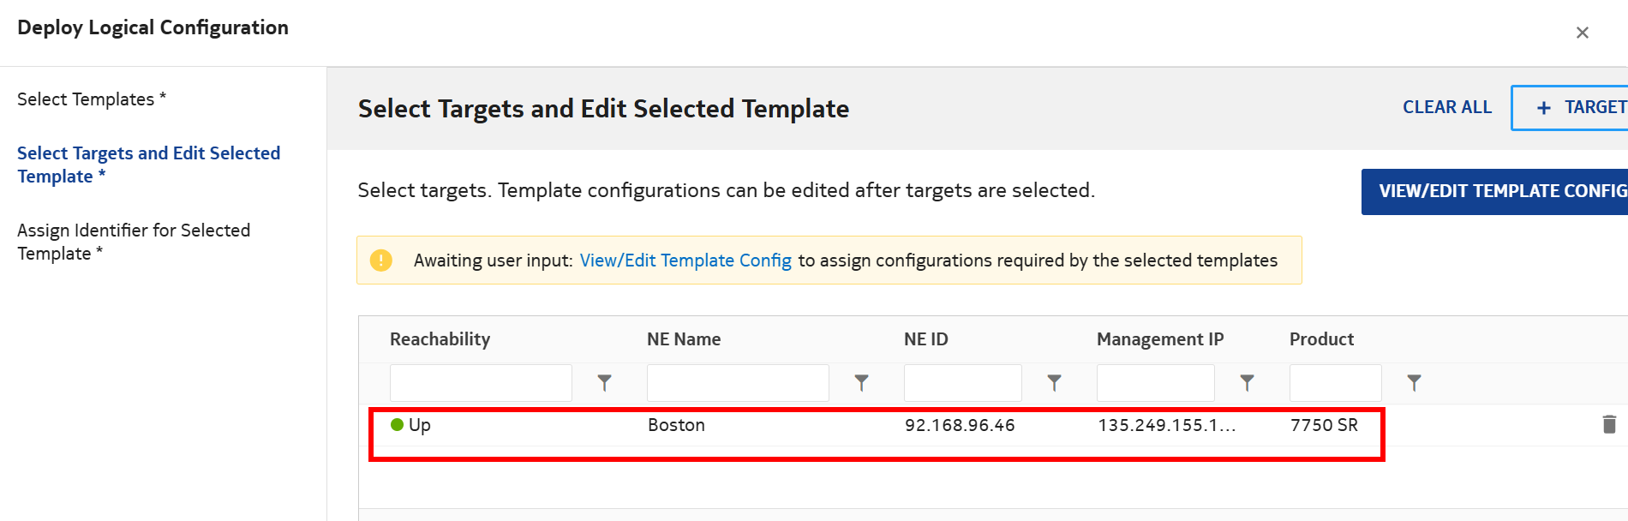Click the NE ID column filter icon
The height and width of the screenshot is (521, 1628).
coord(1054,383)
